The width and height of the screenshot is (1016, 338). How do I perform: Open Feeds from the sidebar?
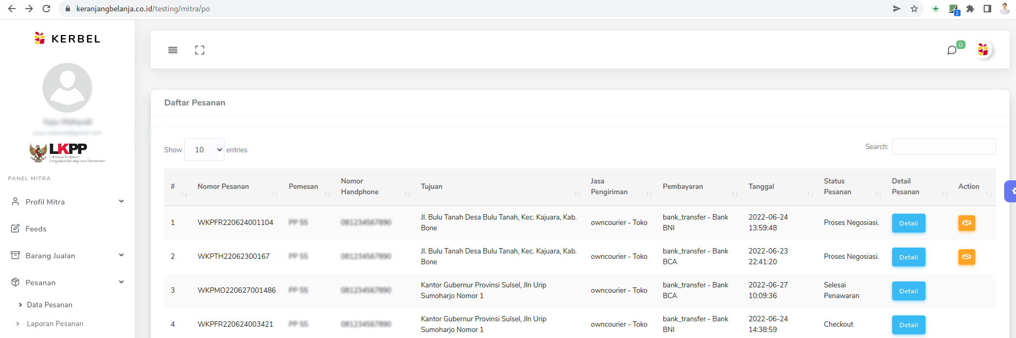coord(36,229)
